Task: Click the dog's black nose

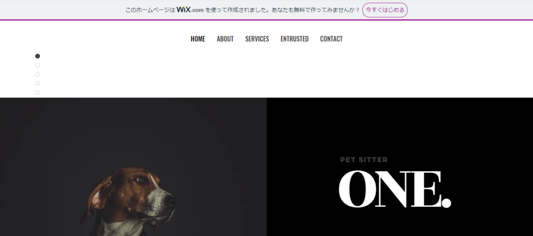Action: (172, 202)
